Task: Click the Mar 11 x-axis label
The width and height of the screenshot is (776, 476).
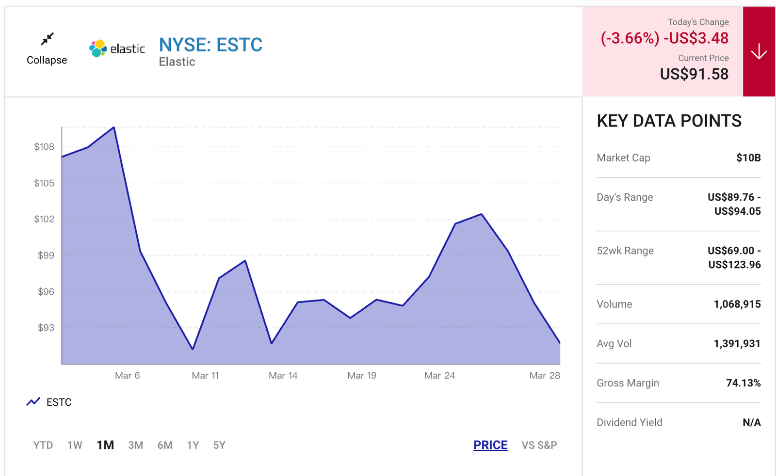Action: pyautogui.click(x=205, y=376)
